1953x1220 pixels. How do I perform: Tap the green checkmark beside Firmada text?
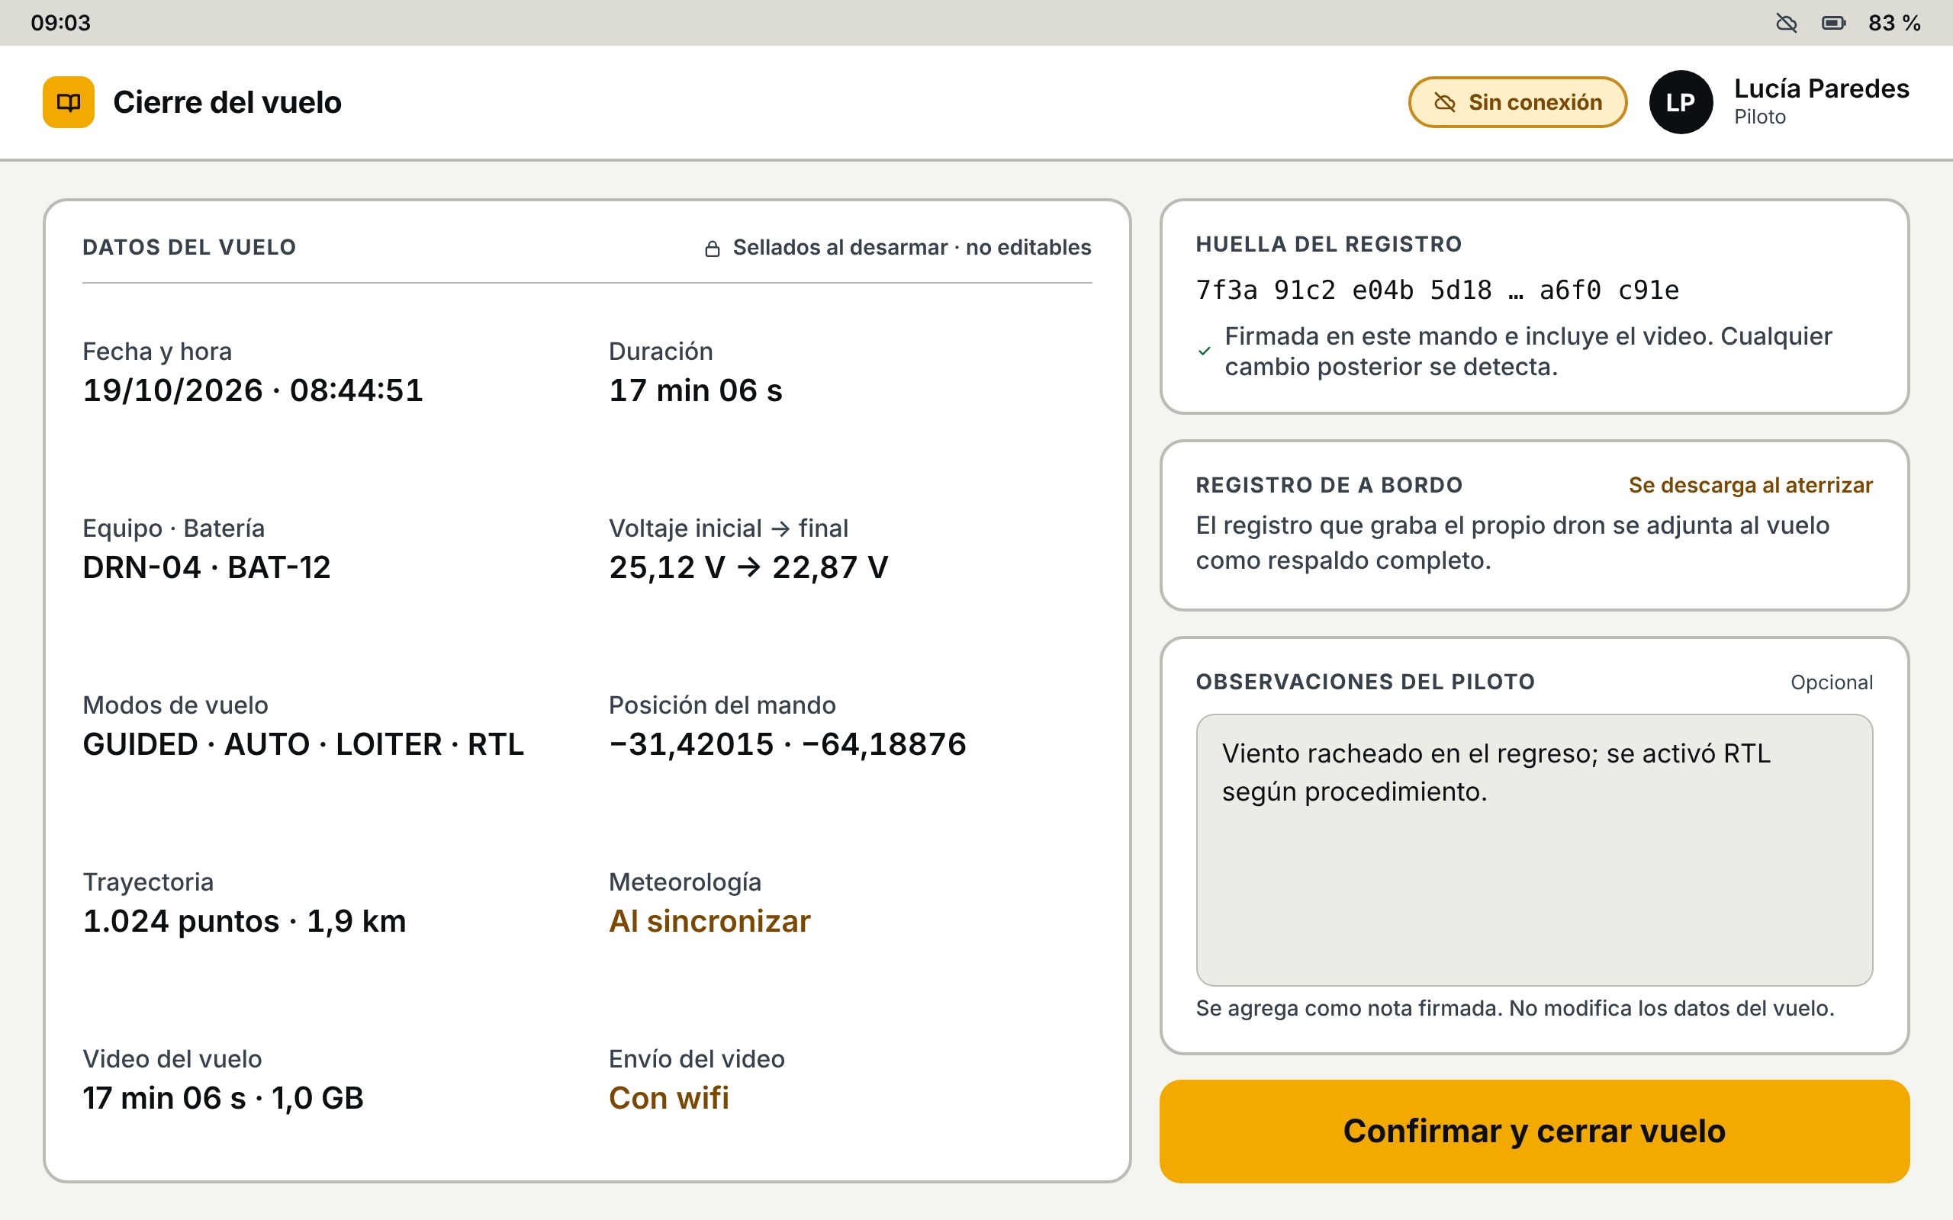pyautogui.click(x=1204, y=351)
